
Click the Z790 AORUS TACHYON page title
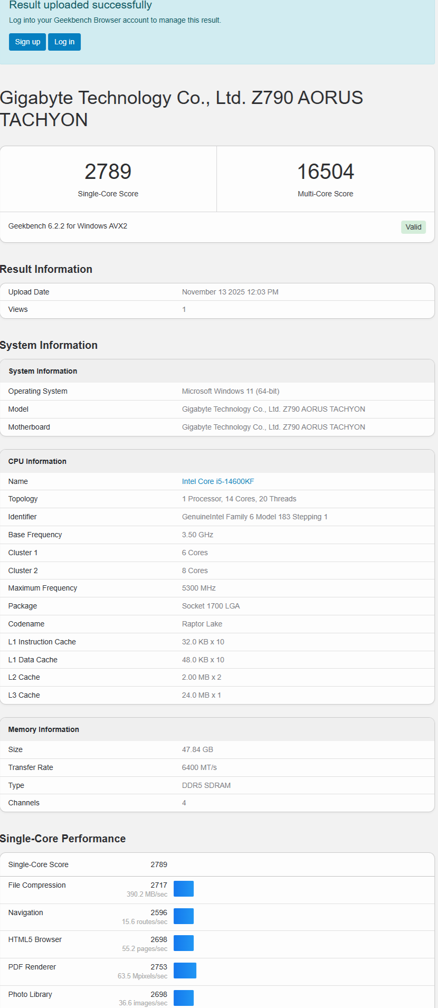coord(182,109)
